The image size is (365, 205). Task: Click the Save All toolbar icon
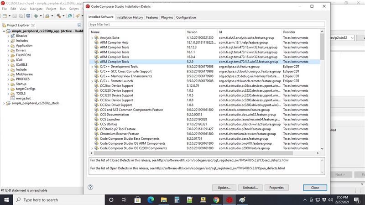click(21, 16)
